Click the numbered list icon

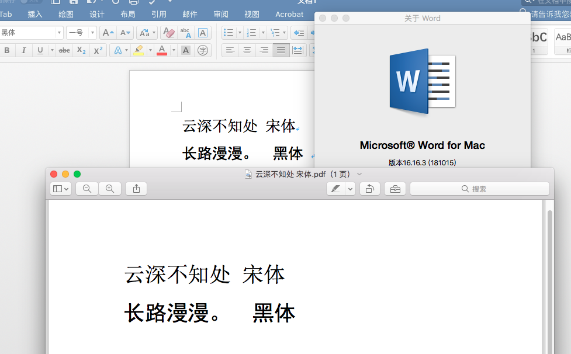(252, 33)
